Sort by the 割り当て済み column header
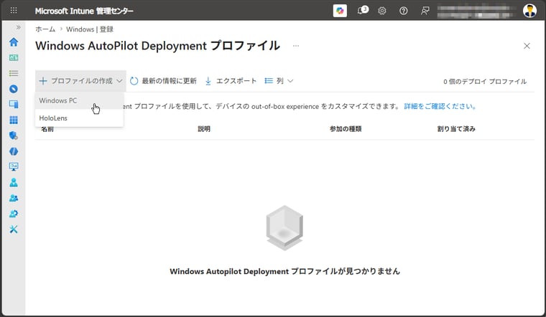 tap(456, 129)
